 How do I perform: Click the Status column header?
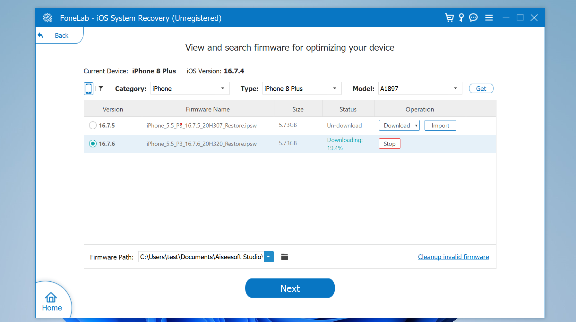pos(348,109)
